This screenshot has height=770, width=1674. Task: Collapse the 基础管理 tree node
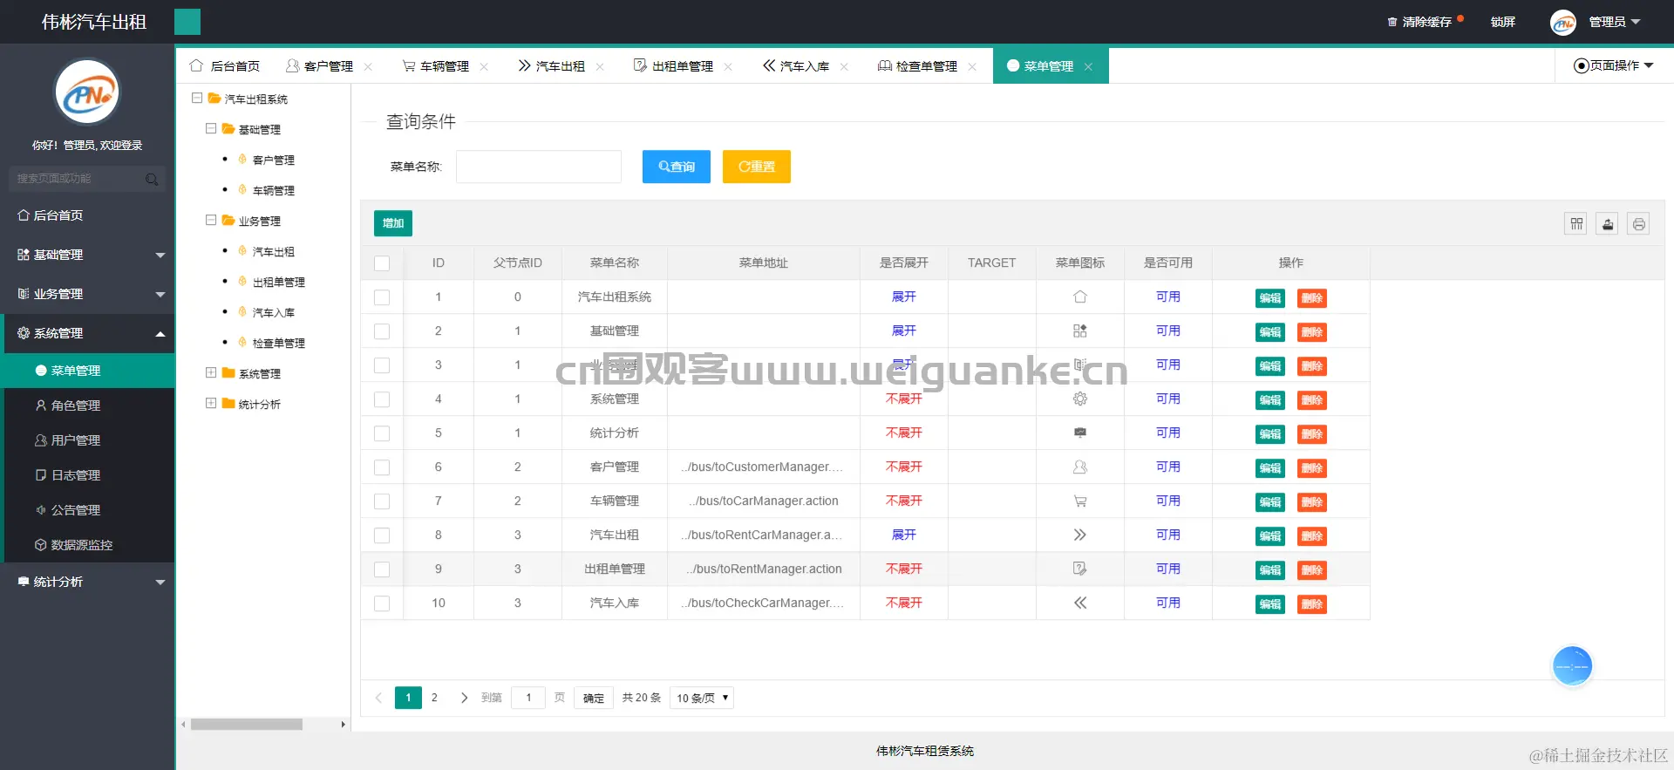211,129
